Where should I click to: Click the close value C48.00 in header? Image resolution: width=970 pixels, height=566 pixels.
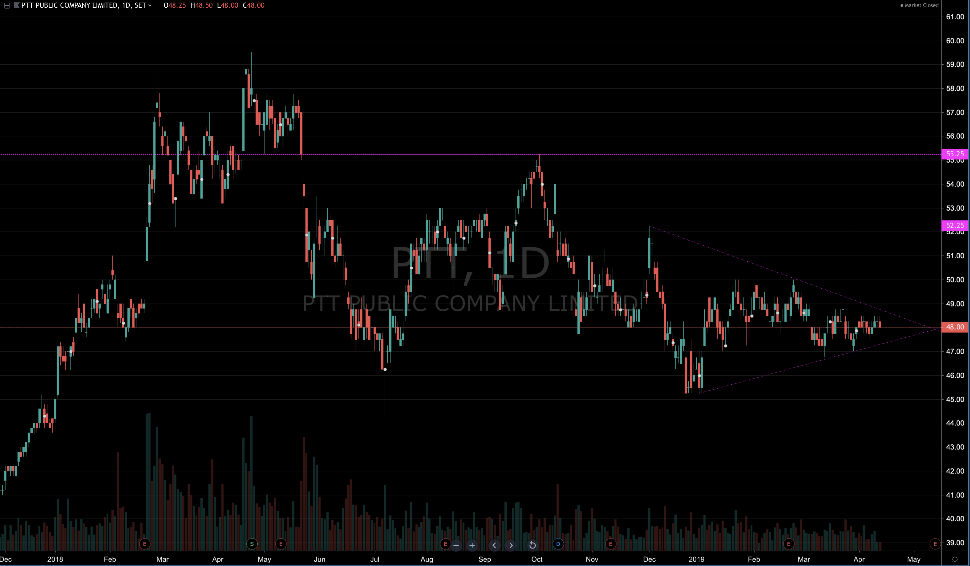(254, 5)
